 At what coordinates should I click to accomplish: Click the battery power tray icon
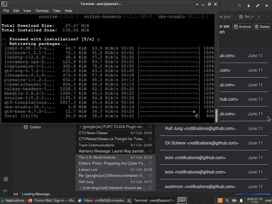(234, 201)
